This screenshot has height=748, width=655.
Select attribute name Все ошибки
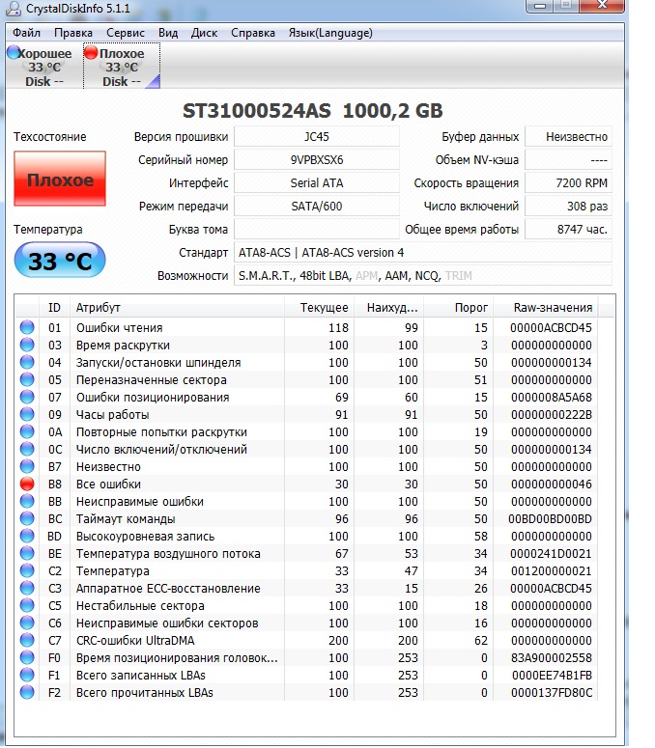coord(108,484)
